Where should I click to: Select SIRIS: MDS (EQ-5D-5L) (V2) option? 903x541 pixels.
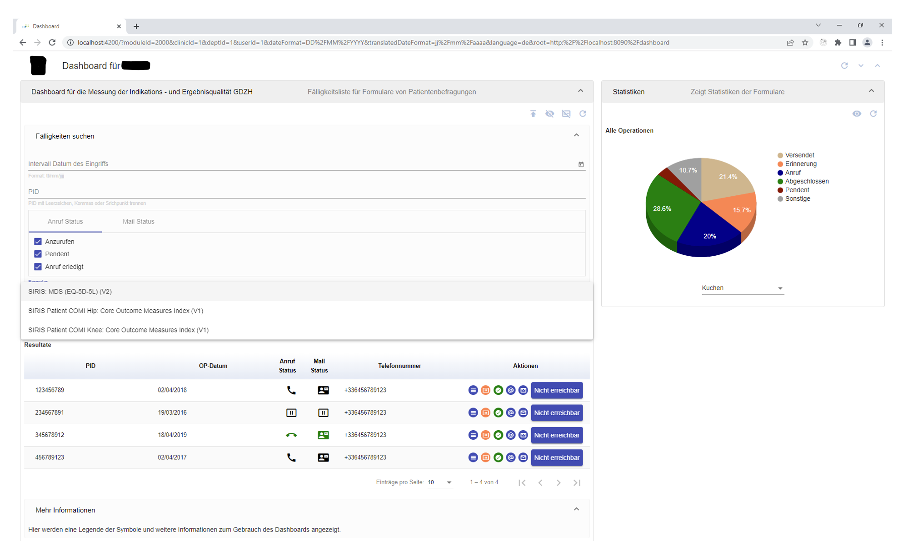tap(307, 292)
